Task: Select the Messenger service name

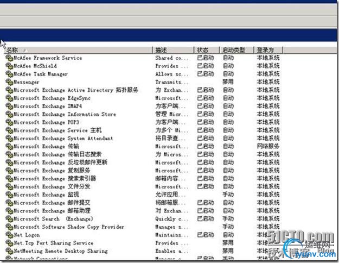Action: [27, 82]
